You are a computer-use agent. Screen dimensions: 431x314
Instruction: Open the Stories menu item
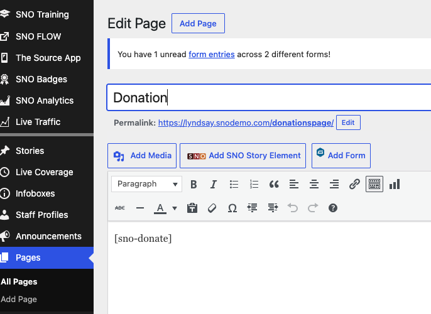click(30, 151)
